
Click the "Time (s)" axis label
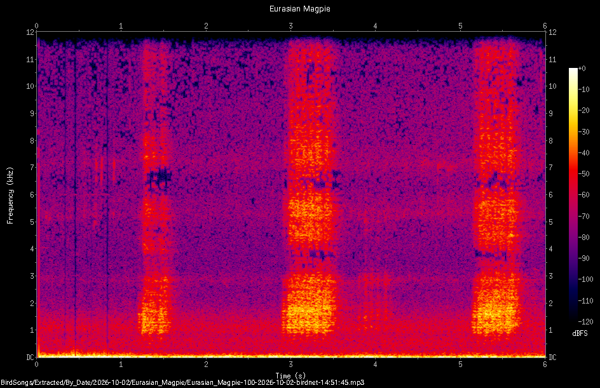[x=290, y=376]
